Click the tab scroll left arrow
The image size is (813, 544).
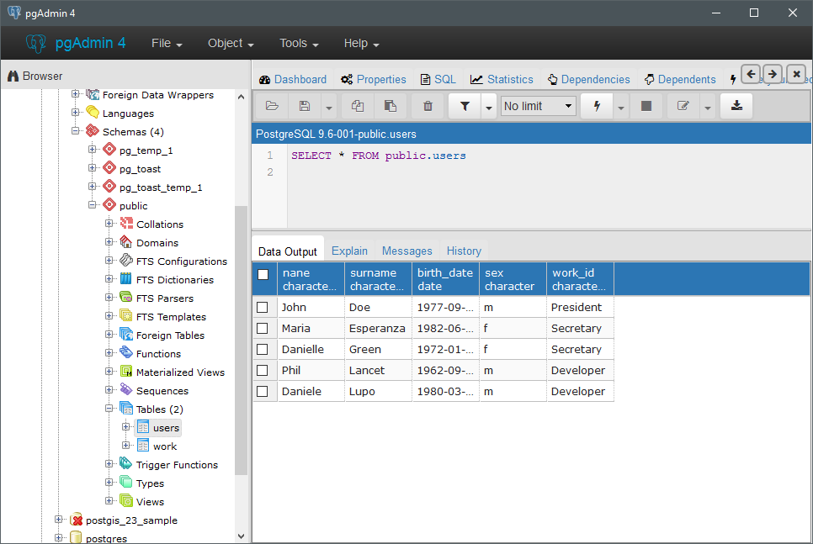pyautogui.click(x=751, y=74)
